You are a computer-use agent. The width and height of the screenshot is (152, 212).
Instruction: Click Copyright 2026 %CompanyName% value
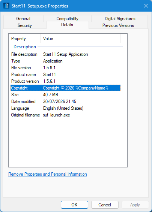(76, 88)
